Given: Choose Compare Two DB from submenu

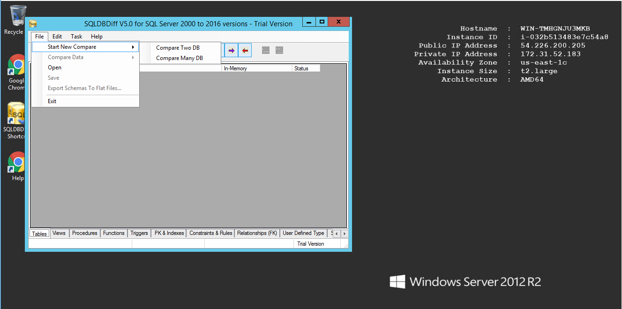Looking at the screenshot, I should click(x=178, y=48).
